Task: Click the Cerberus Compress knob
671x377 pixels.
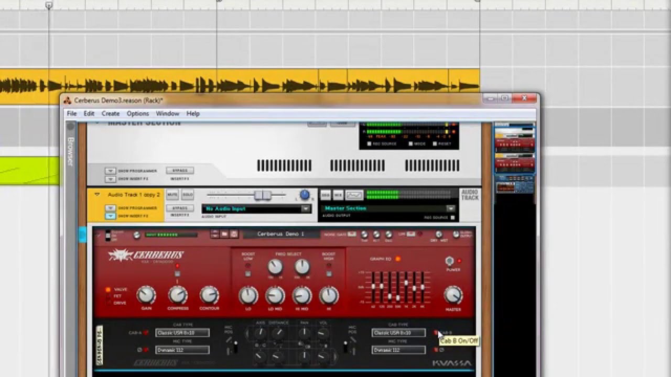Action: tap(178, 295)
